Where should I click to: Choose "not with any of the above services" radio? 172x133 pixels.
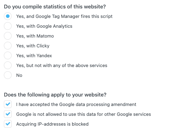[x=8, y=65]
